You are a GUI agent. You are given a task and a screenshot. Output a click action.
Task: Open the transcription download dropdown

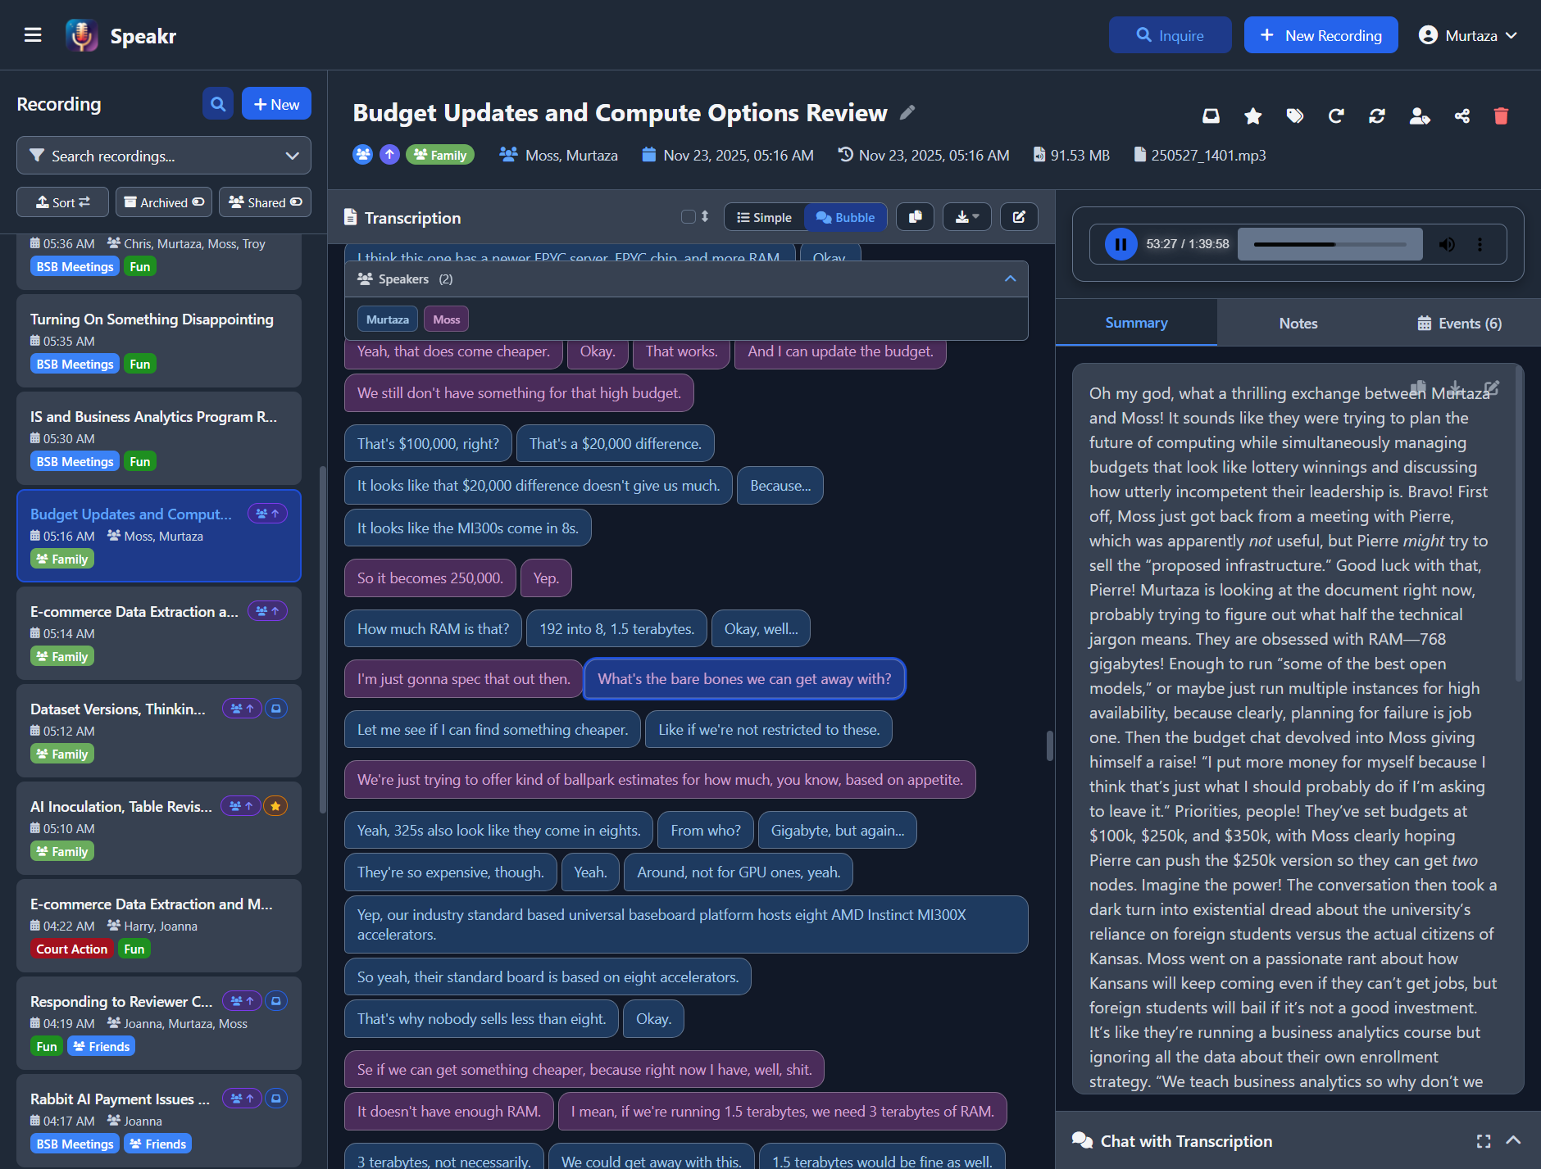pos(967,216)
